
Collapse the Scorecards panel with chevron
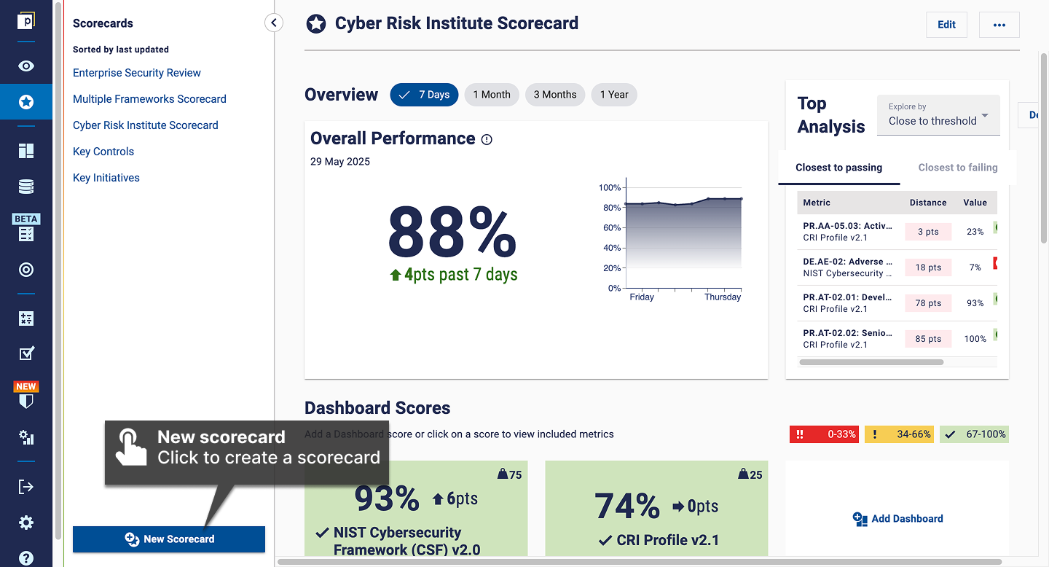pyautogui.click(x=274, y=23)
